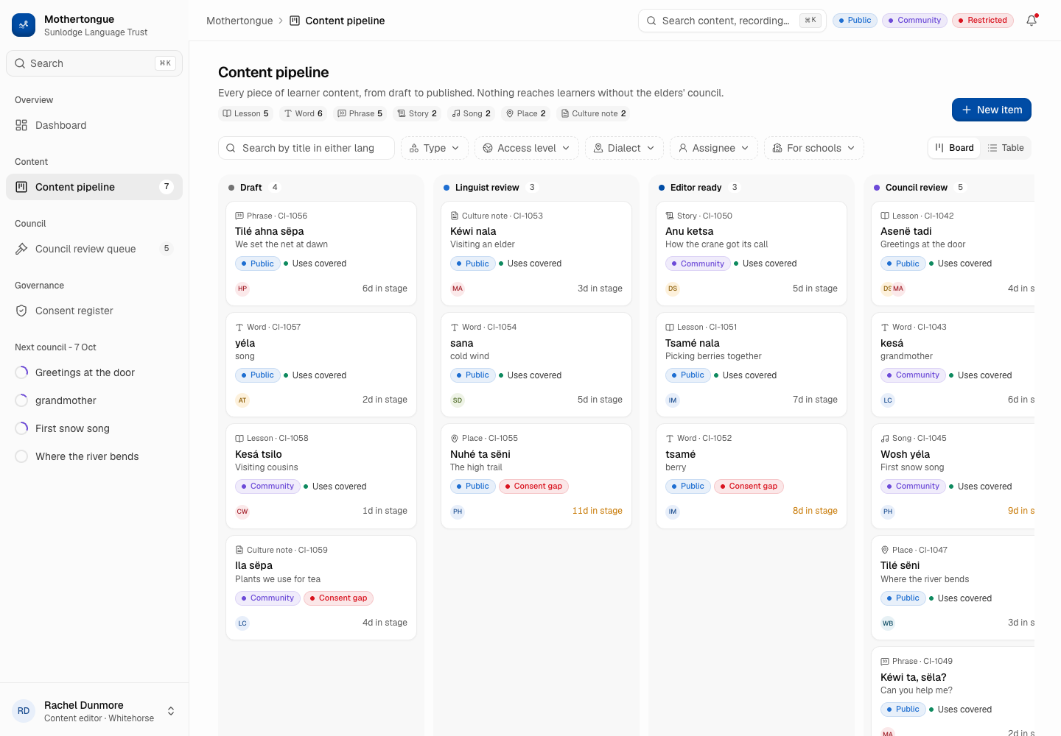This screenshot has width=1061, height=736.
Task: Click MA avatar on Kéwi nala card
Action: coord(458,289)
